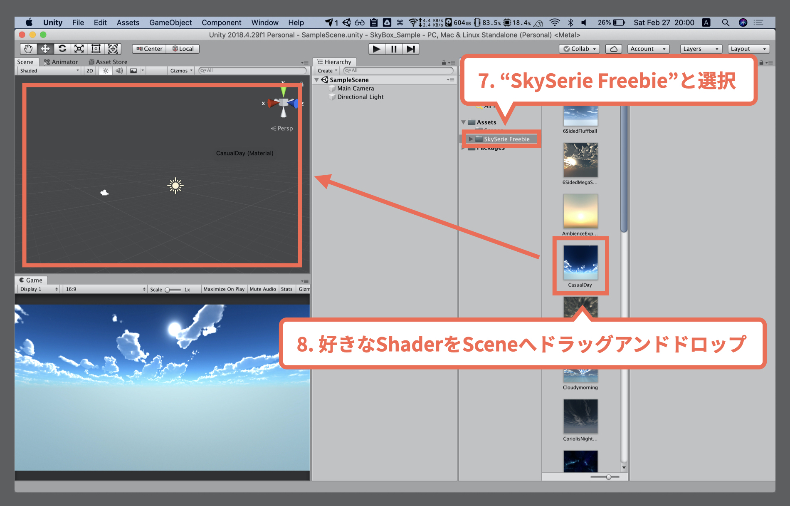Click the camera gizmo in Scene
790x506 pixels.
coord(104,192)
